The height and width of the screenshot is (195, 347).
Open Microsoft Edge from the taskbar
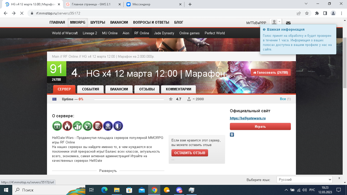click(x=104, y=190)
